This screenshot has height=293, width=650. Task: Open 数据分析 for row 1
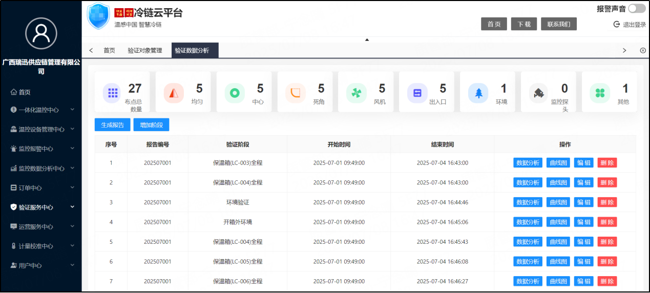point(528,163)
